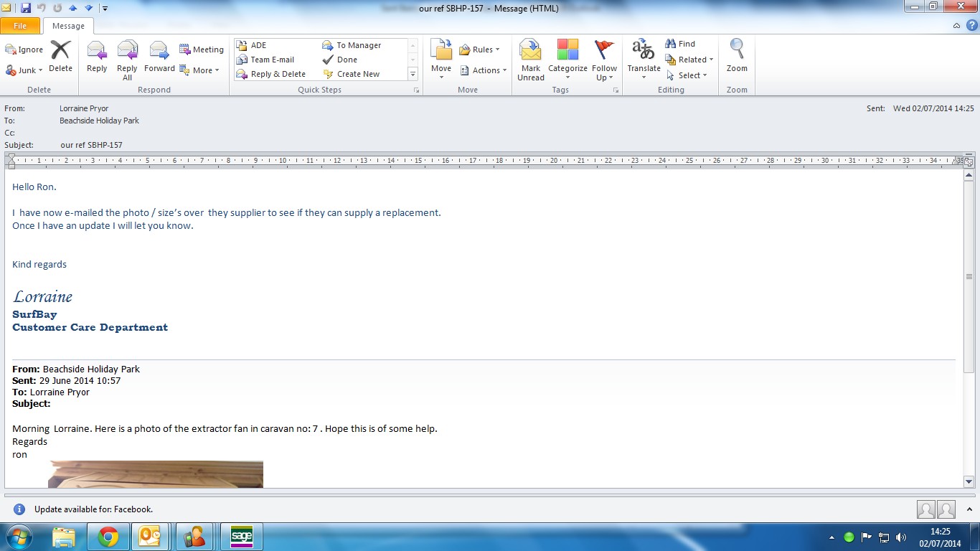980x551 pixels.
Task: Open the Junk email dropdown
Action: [x=24, y=70]
